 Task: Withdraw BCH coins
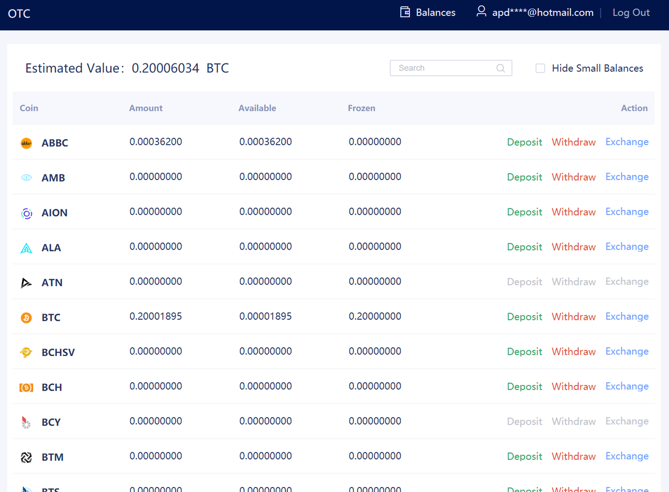pos(574,387)
